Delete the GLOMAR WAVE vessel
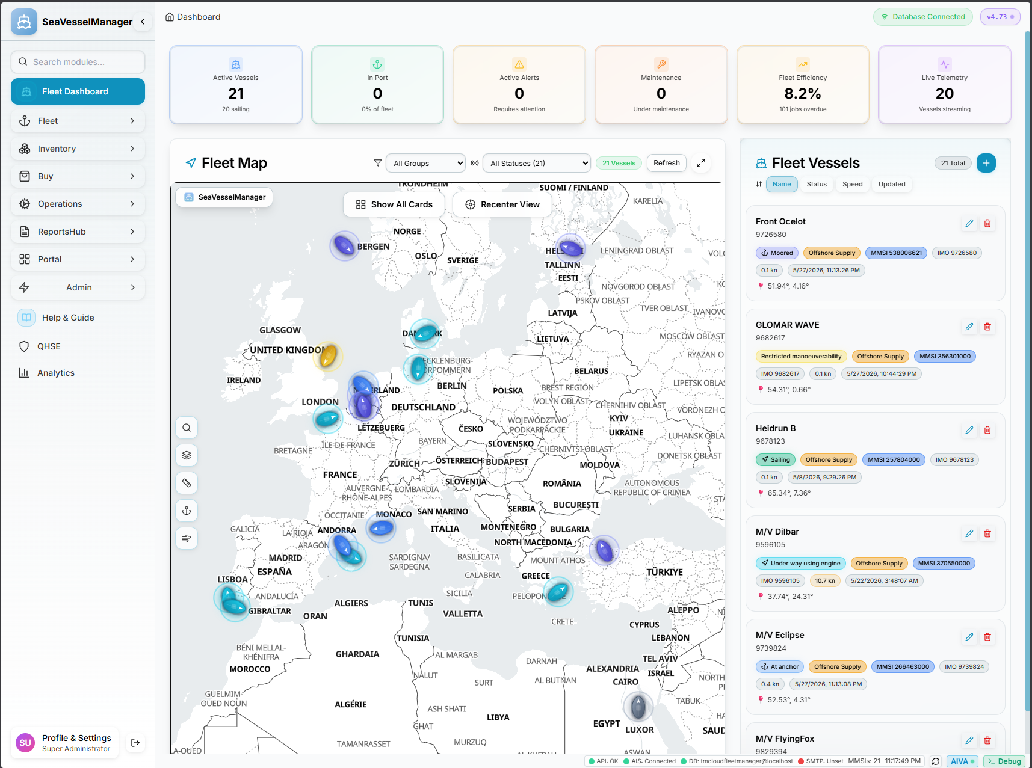 987,327
